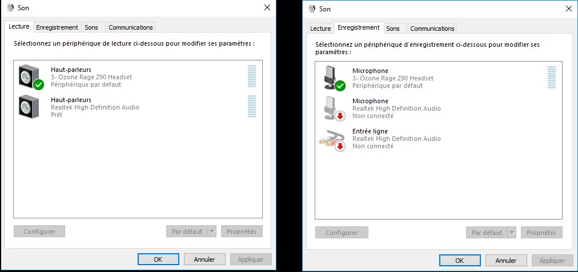
Task: Select 'Périphérique par défaut' text under Microphone
Action: click(387, 86)
